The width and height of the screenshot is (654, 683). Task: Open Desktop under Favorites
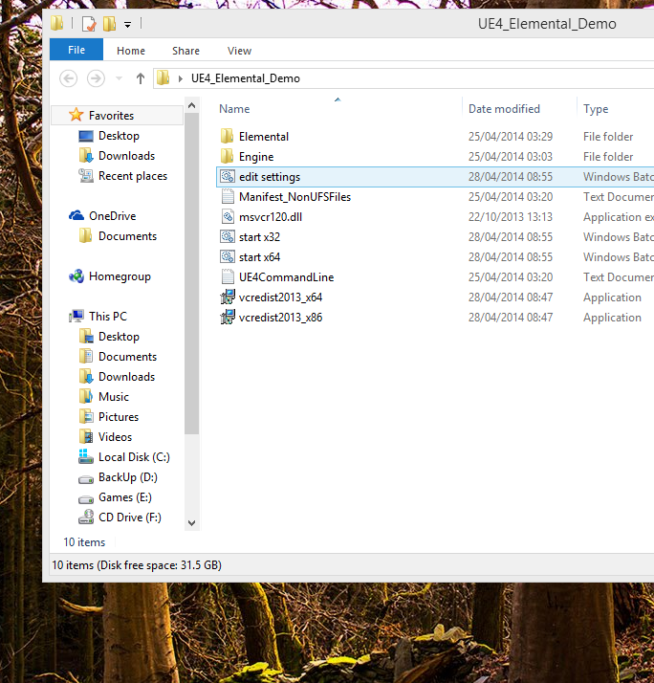(x=119, y=136)
